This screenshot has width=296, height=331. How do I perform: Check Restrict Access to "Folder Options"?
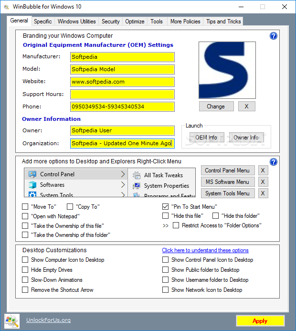pyautogui.click(x=176, y=225)
